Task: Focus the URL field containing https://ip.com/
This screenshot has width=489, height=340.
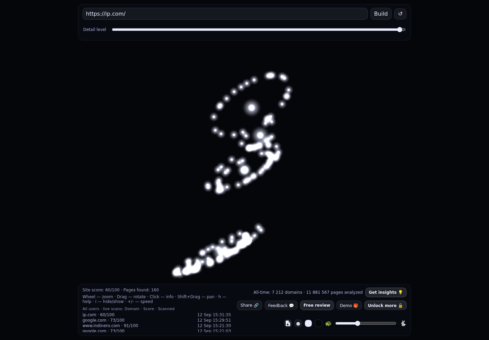Action: 225,14
